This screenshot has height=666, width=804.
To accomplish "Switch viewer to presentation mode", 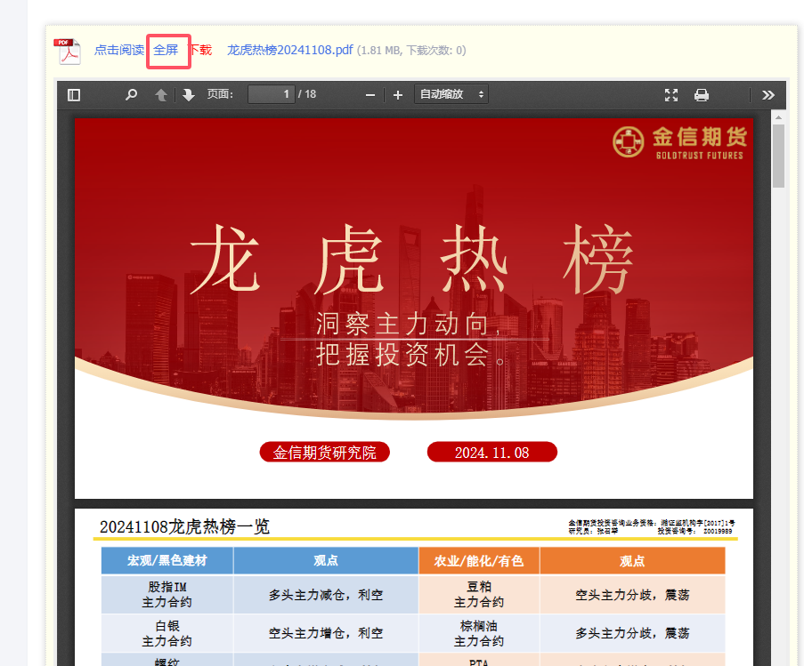I will [671, 95].
